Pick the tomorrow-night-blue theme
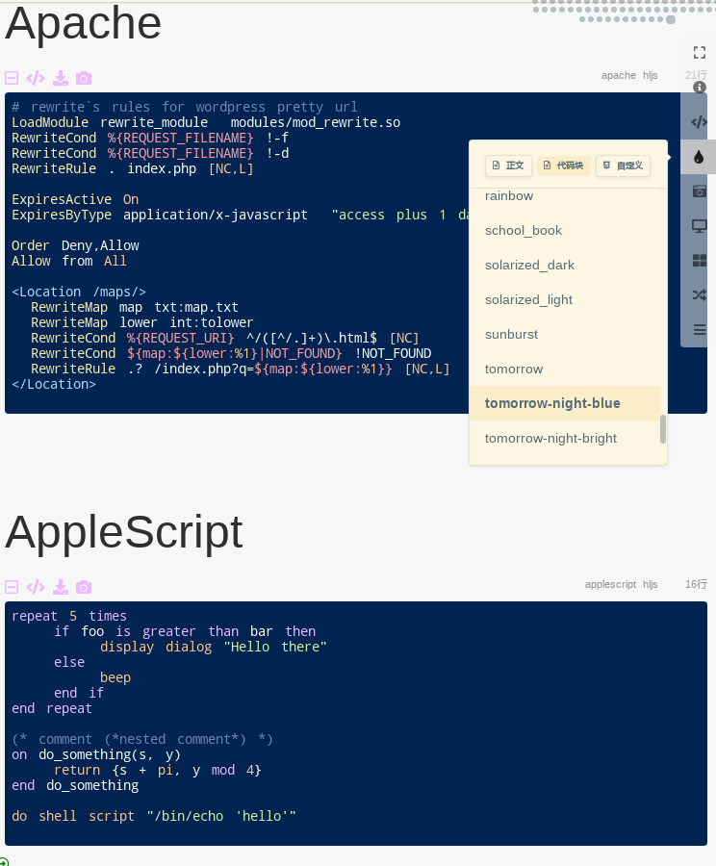The image size is (716, 866). pos(565,403)
